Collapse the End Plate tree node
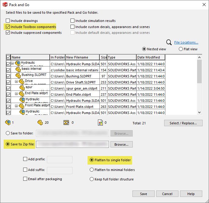The width and height of the screenshot is (209, 203). click(17, 94)
